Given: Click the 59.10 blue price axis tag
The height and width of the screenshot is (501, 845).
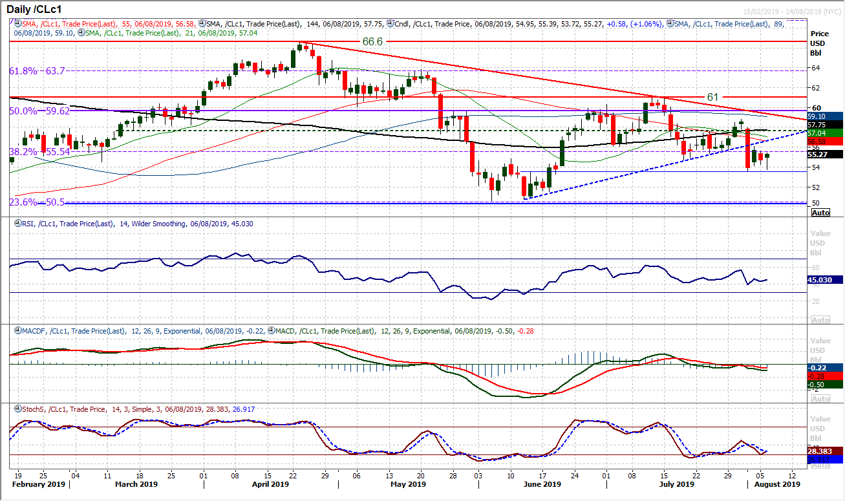Looking at the screenshot, I should click(x=826, y=117).
